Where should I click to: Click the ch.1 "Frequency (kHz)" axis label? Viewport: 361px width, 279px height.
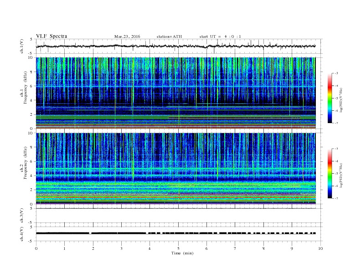pyautogui.click(x=26, y=88)
